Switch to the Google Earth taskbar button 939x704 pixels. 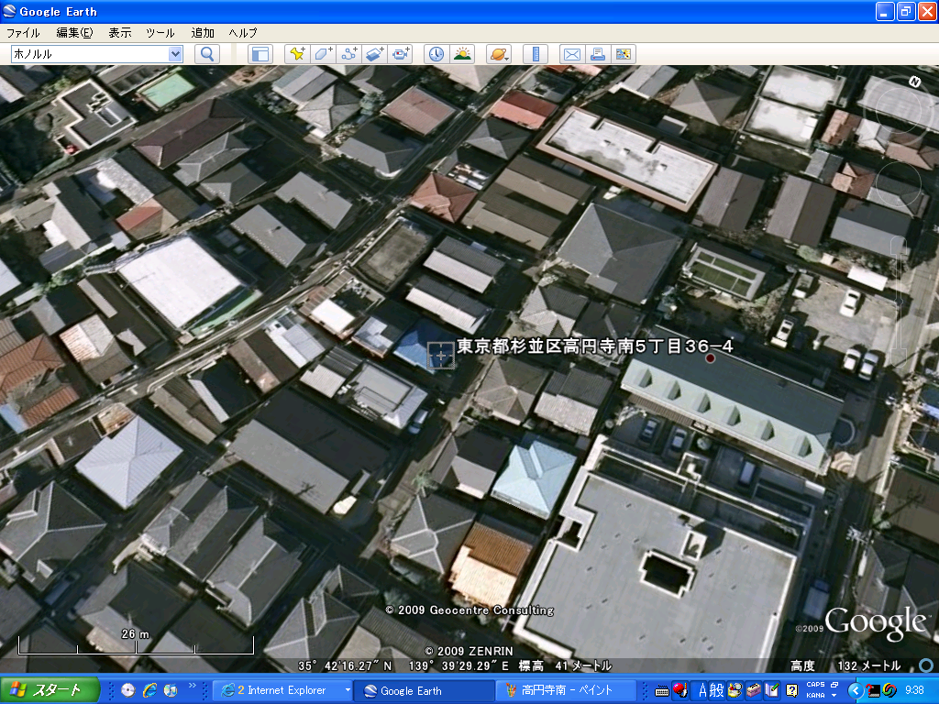tap(423, 690)
